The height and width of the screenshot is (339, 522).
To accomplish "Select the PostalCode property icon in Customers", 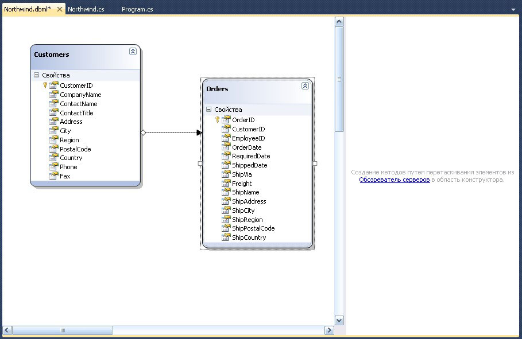I will [x=53, y=149].
